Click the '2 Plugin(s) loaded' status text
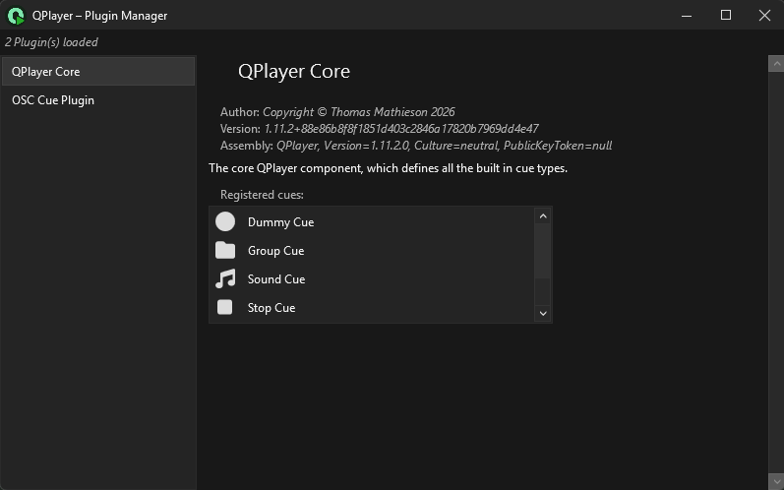Screen dimensions: 784x490 51,42
